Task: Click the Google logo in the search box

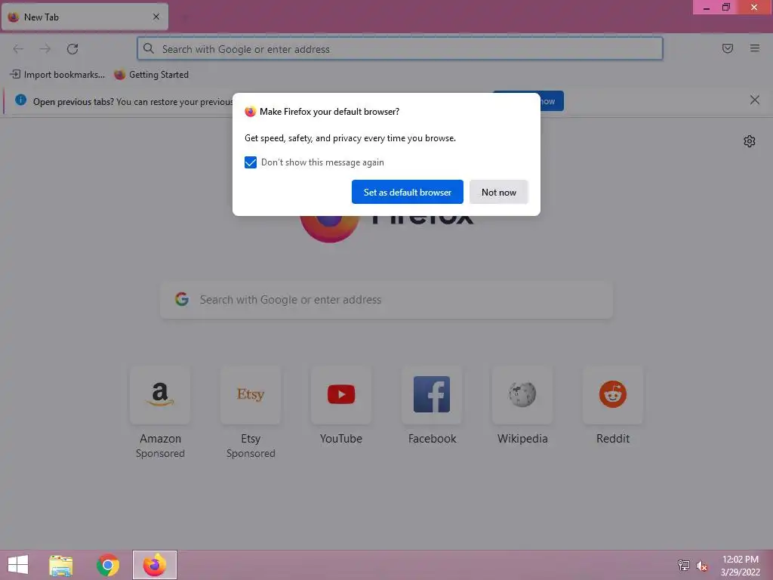Action: (x=182, y=299)
